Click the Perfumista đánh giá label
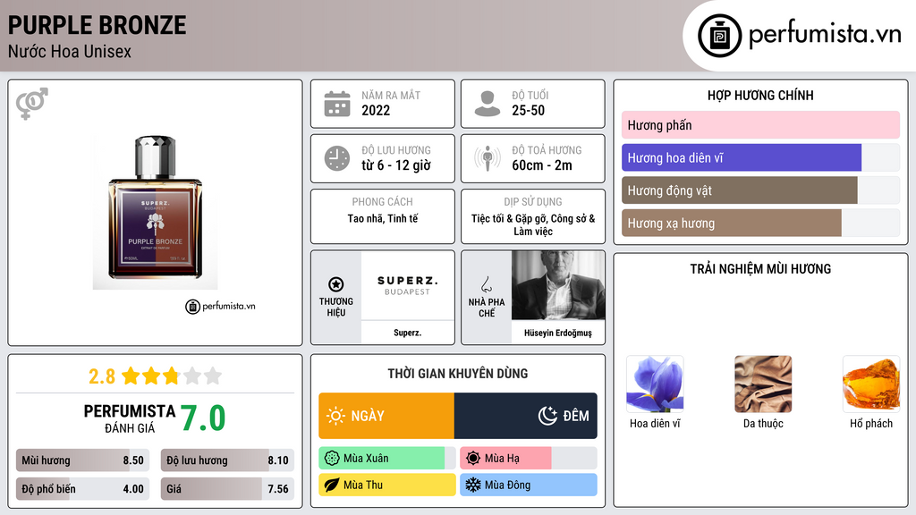Viewport: 916px width, 515px height. point(129,418)
